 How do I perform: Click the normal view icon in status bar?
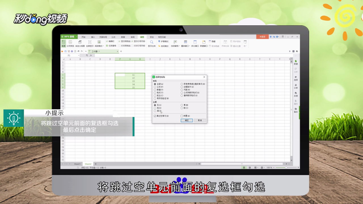click(x=244, y=167)
